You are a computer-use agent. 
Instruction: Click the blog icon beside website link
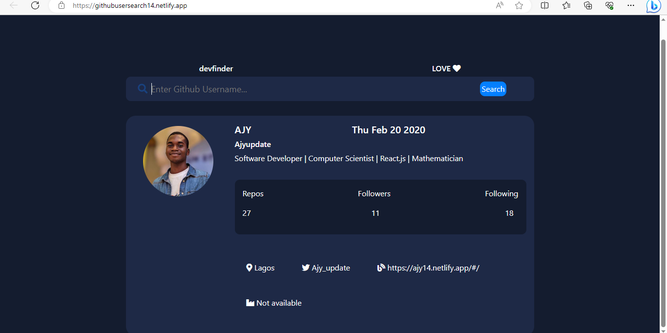(x=381, y=268)
